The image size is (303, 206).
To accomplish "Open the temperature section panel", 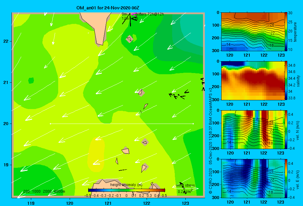I will point(253,32).
